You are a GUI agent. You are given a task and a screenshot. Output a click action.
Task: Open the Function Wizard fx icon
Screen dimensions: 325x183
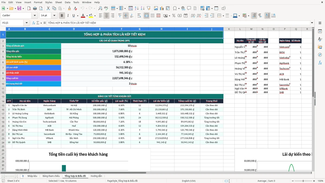[x=34, y=23]
